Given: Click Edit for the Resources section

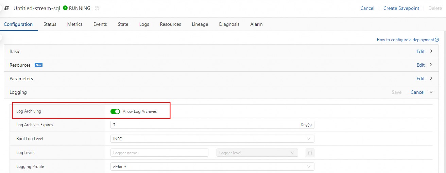Looking at the screenshot, I should (x=421, y=65).
